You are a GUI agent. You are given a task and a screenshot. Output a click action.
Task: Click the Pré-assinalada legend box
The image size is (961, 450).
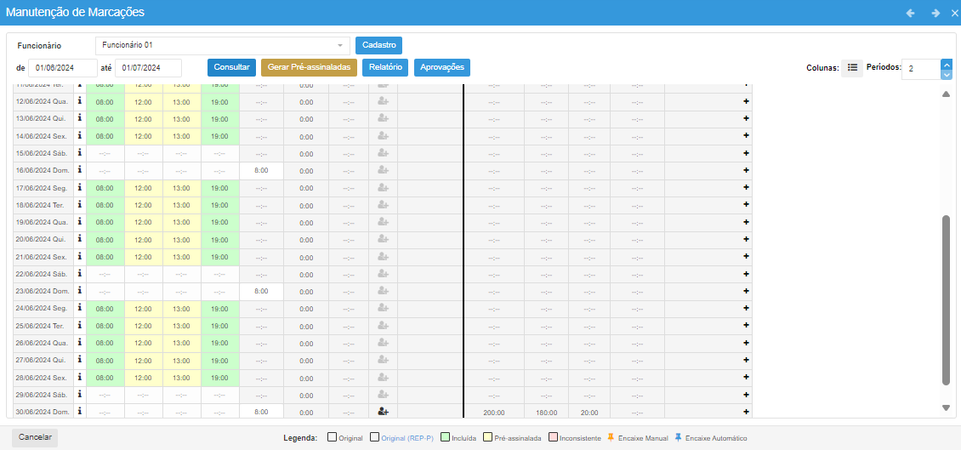pos(487,438)
